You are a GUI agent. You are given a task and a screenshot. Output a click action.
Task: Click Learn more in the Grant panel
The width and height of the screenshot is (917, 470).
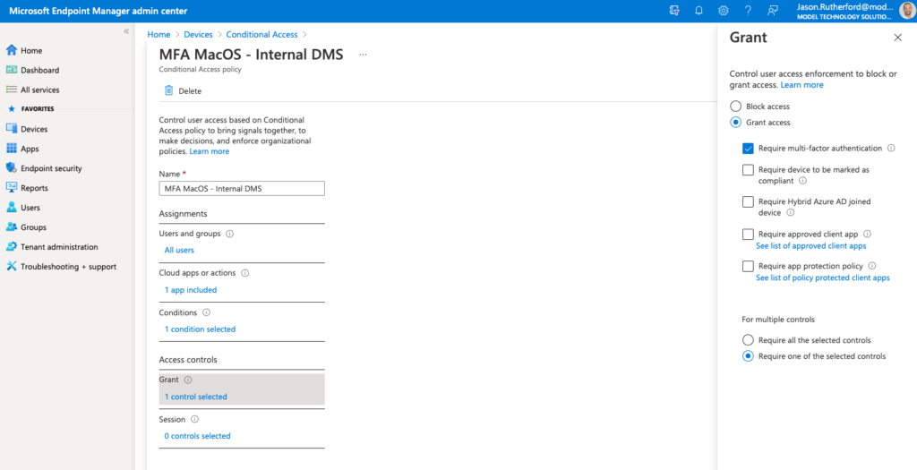pyautogui.click(x=801, y=85)
